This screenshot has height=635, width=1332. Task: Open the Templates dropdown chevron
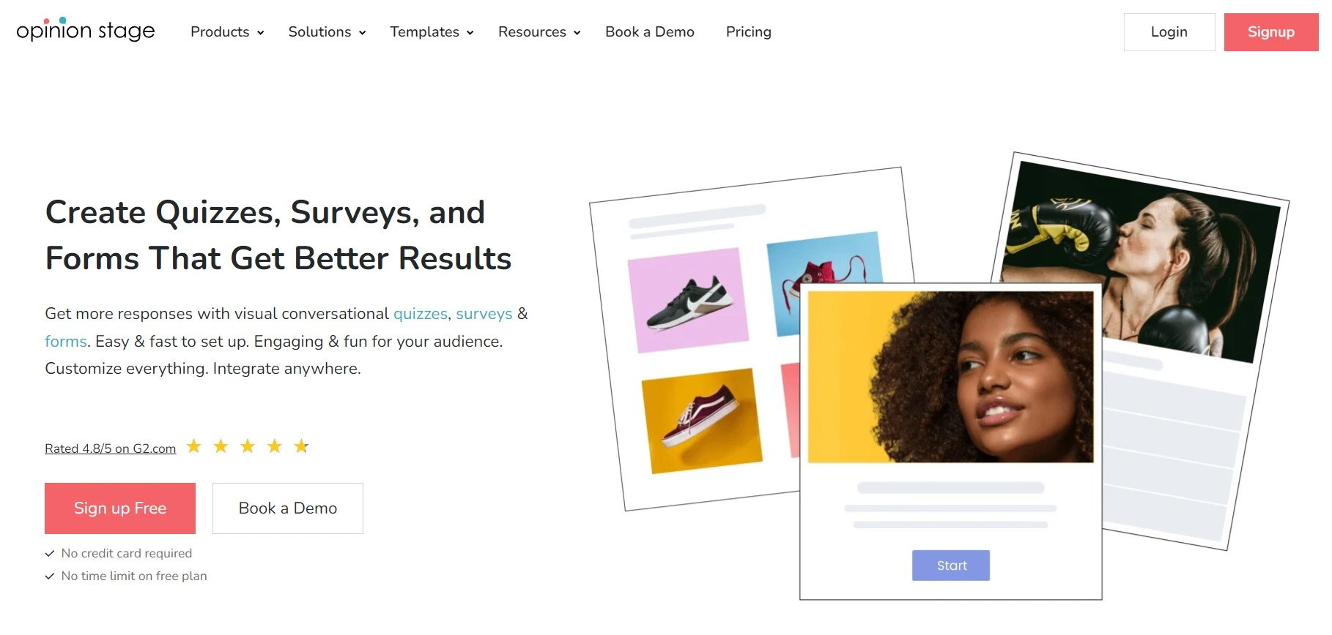tap(470, 33)
